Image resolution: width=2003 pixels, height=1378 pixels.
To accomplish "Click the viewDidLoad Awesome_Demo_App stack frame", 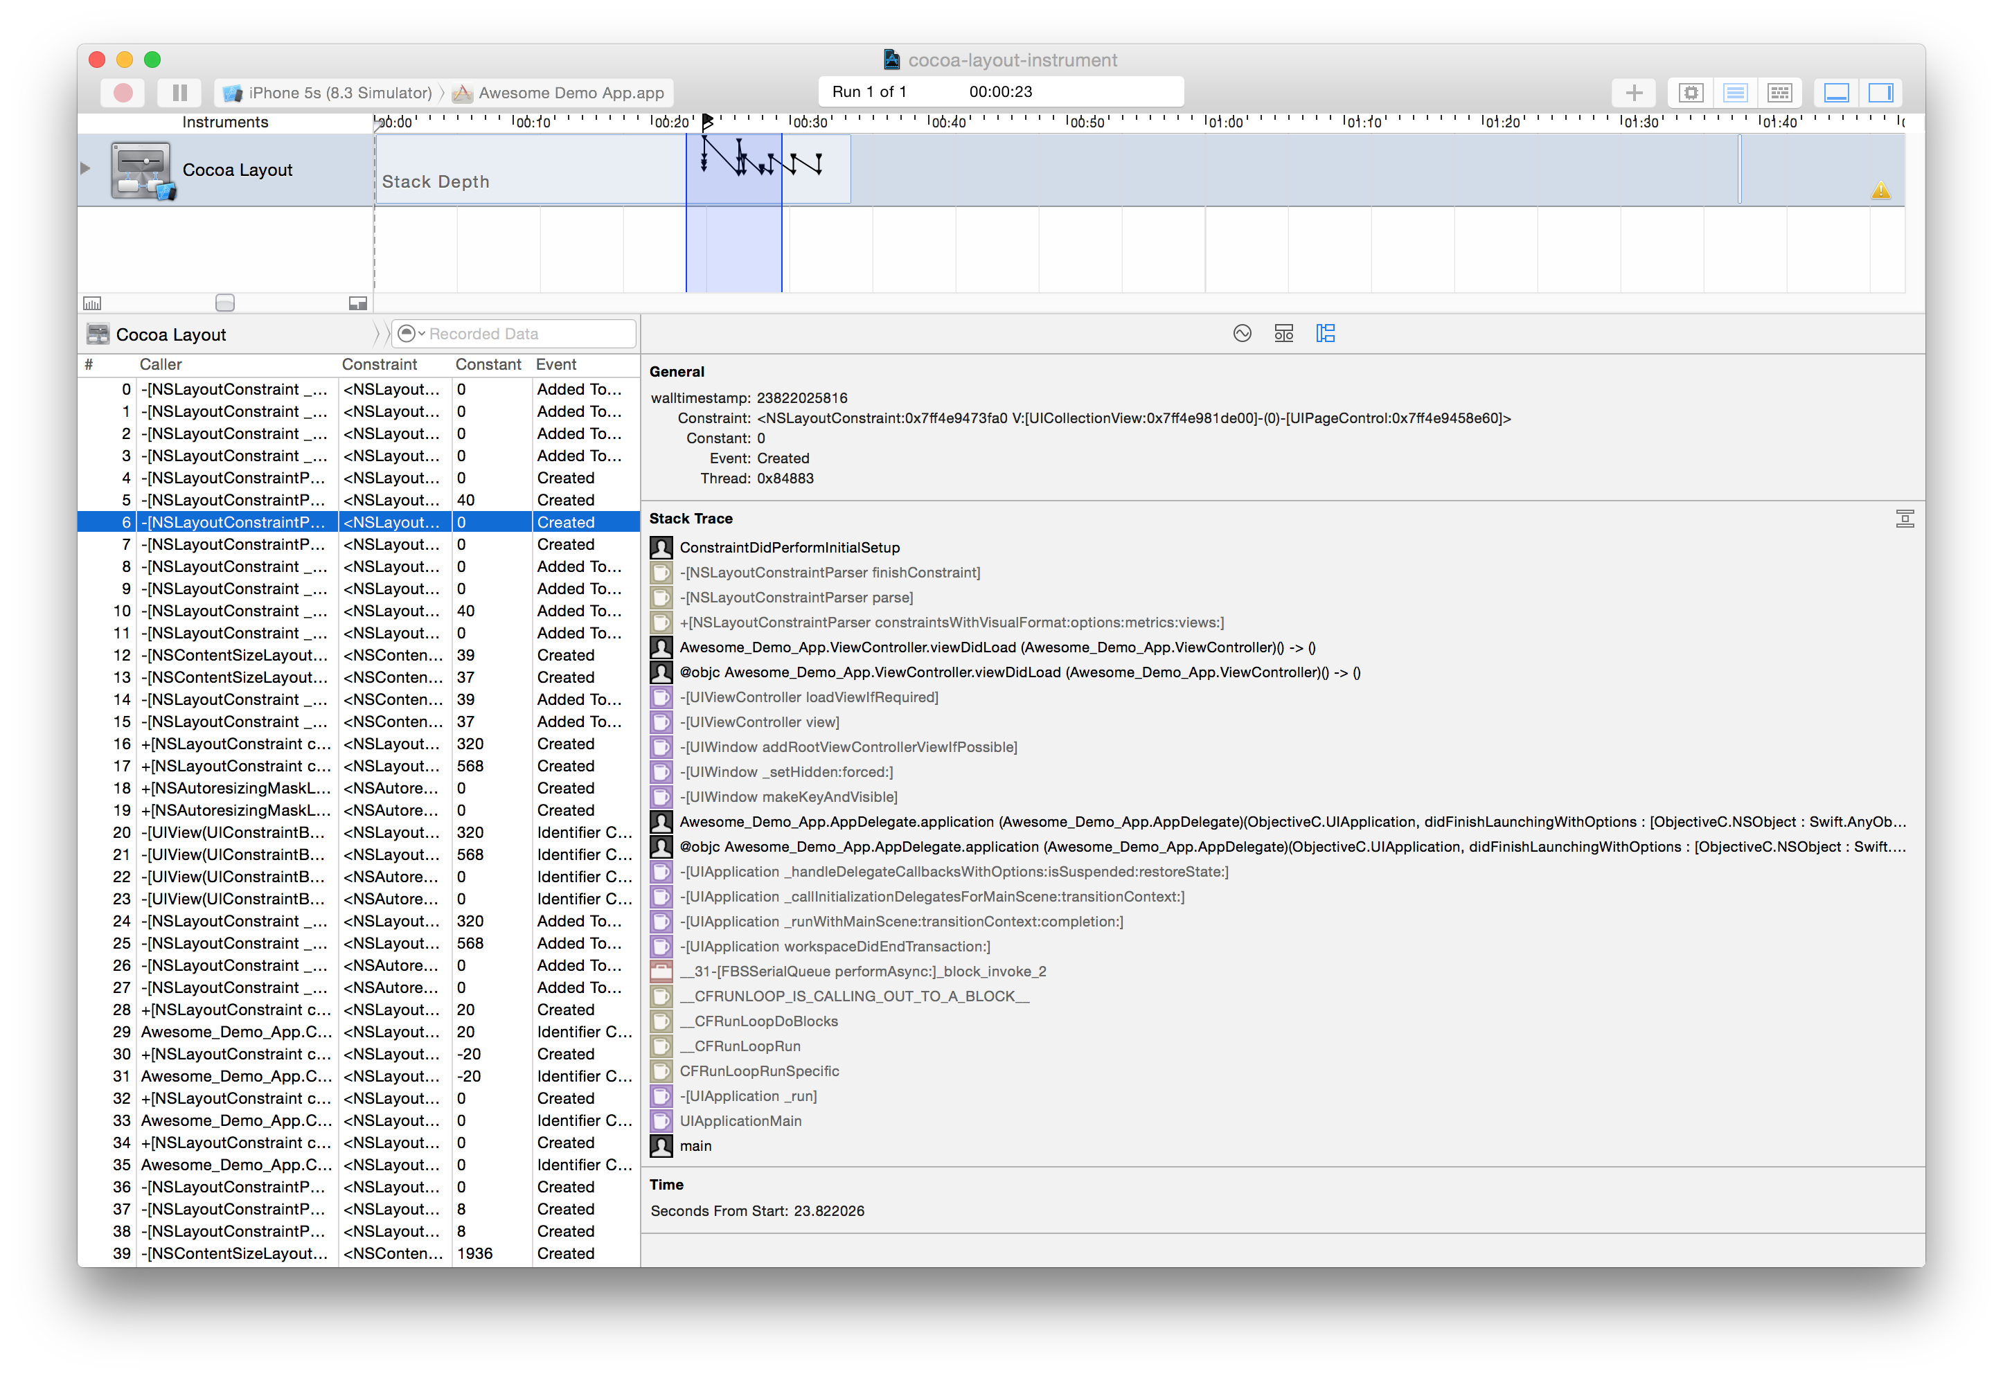I will click(997, 647).
